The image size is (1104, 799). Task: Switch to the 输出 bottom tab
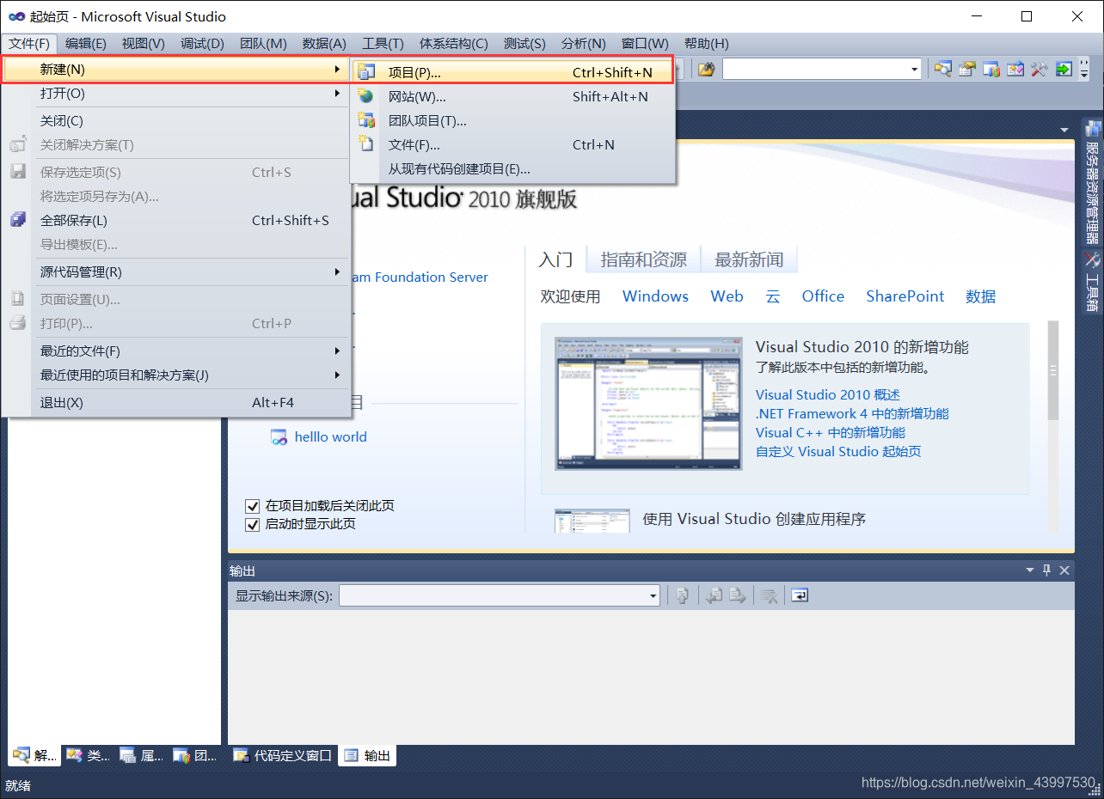367,756
